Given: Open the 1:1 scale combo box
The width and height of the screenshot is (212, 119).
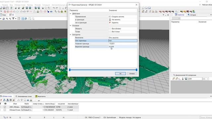Looking at the screenshot, I should coord(205,79).
